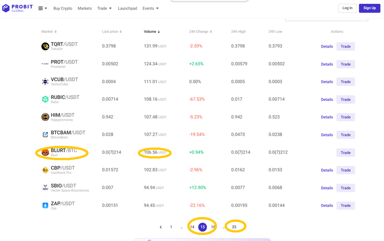Open the ProBit Global logo home link
Screen dimensions: 384x241
pos(17,8)
